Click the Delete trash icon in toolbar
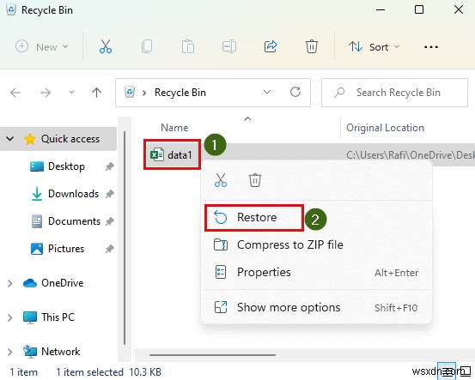 [x=312, y=46]
